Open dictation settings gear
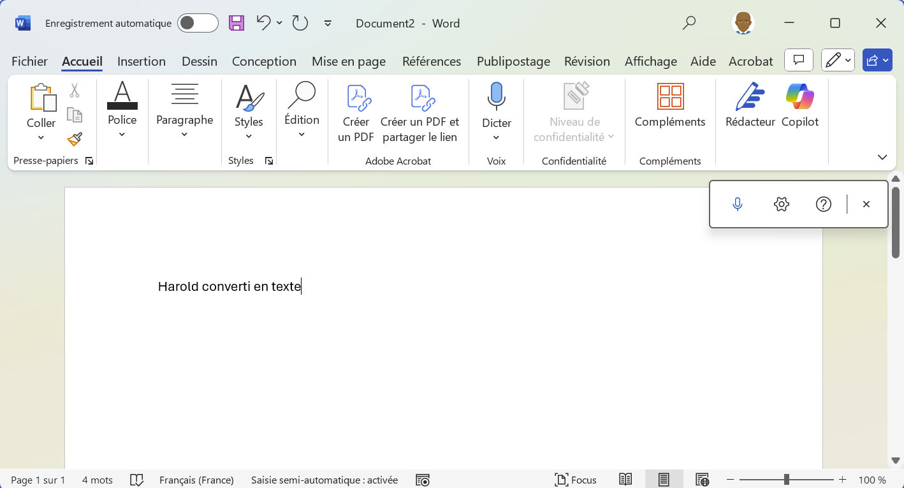Image resolution: width=904 pixels, height=488 pixels. [781, 204]
